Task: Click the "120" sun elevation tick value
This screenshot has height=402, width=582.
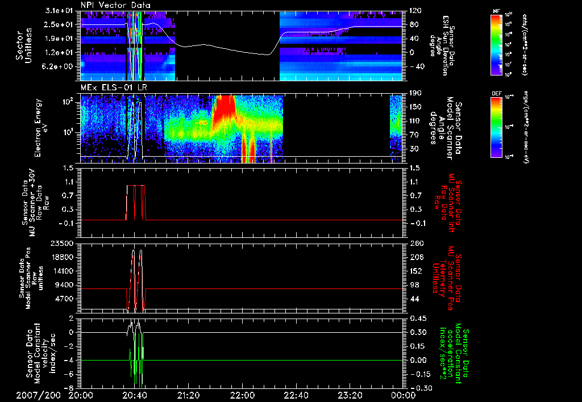Action: (x=415, y=11)
